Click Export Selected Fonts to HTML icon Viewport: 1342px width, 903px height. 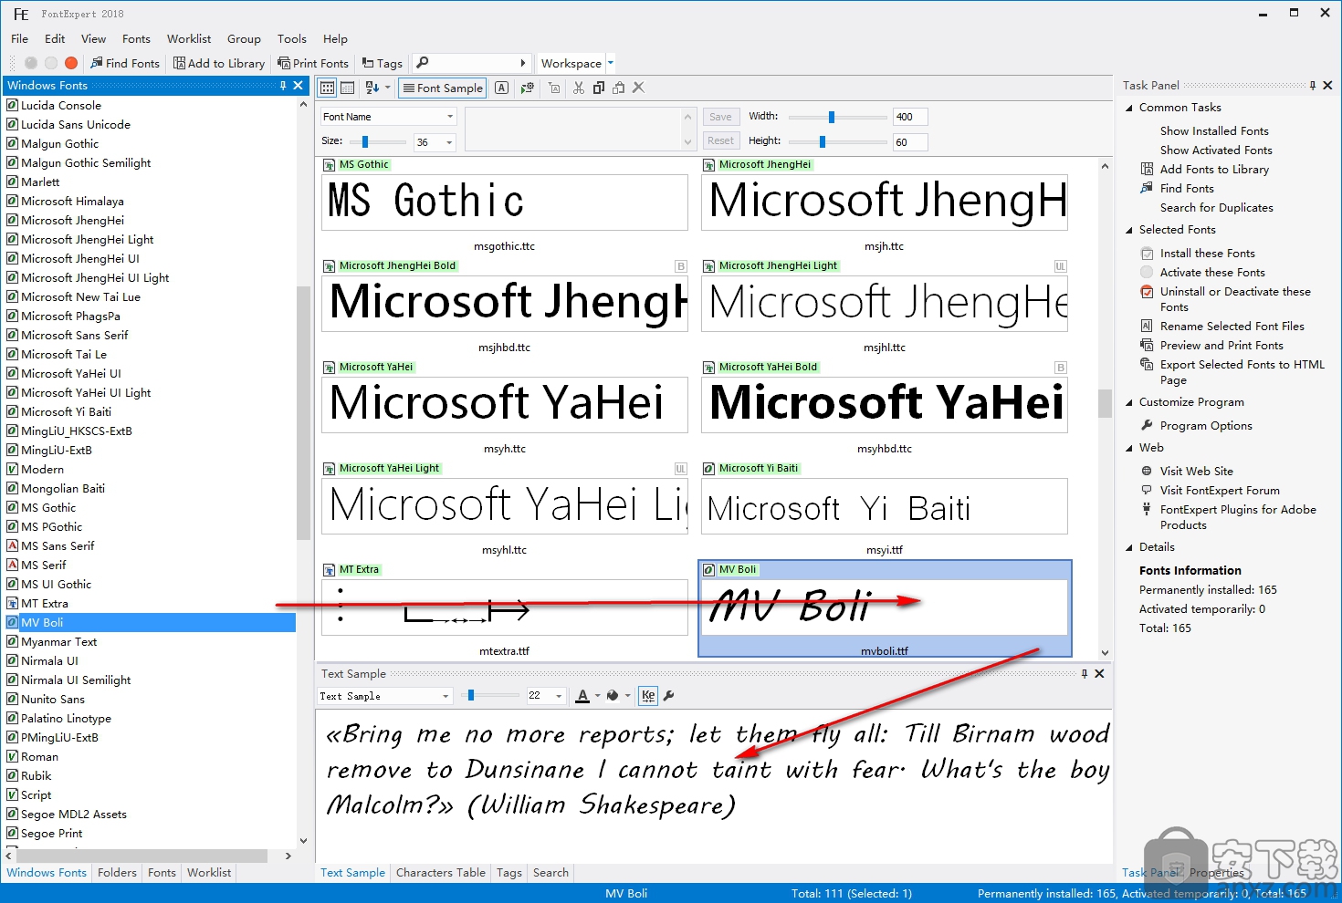[1147, 365]
